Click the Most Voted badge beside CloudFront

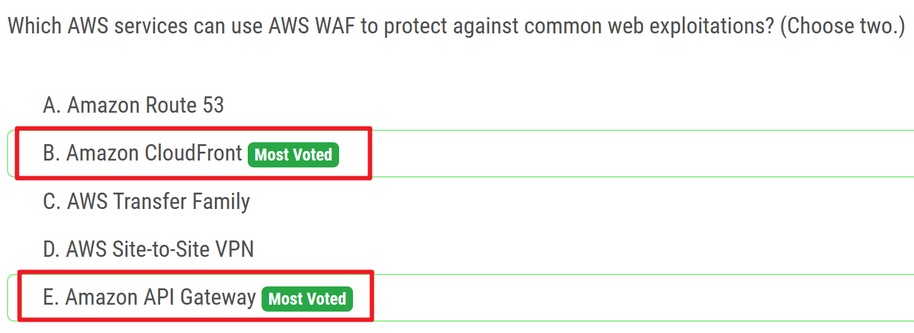(x=293, y=154)
